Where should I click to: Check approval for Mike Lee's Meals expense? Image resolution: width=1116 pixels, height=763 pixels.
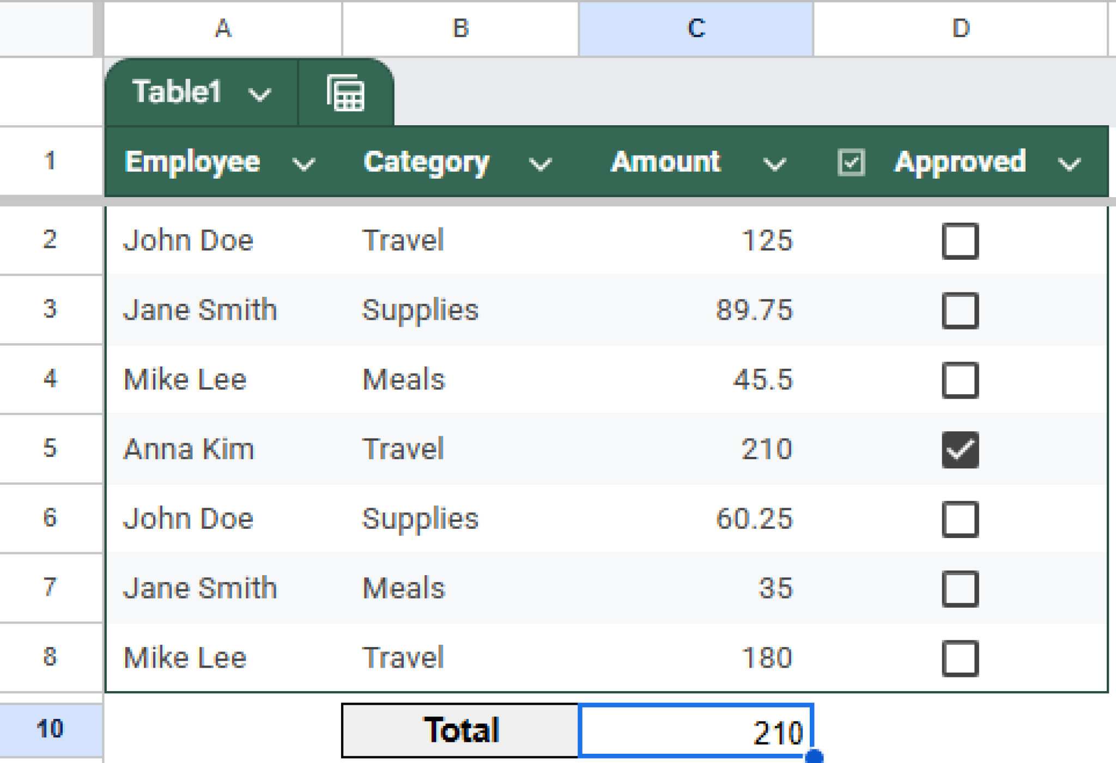coord(961,380)
